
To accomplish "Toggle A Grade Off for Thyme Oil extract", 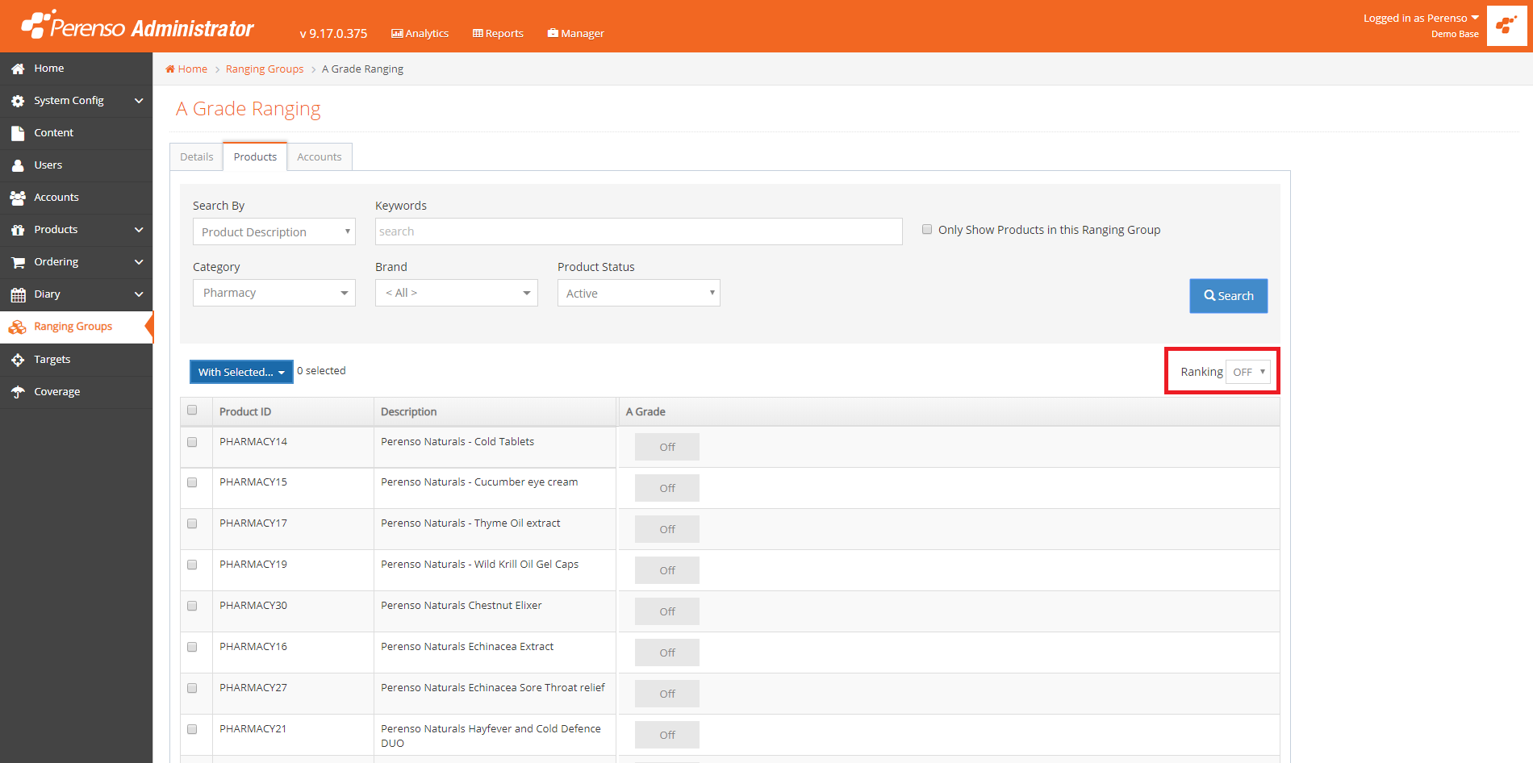I will [x=667, y=529].
